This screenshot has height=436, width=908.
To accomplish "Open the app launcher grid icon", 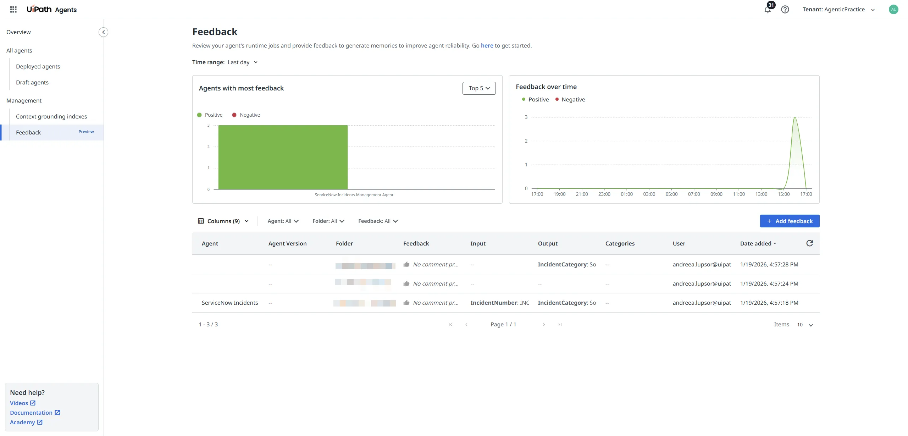I will 13,10.
